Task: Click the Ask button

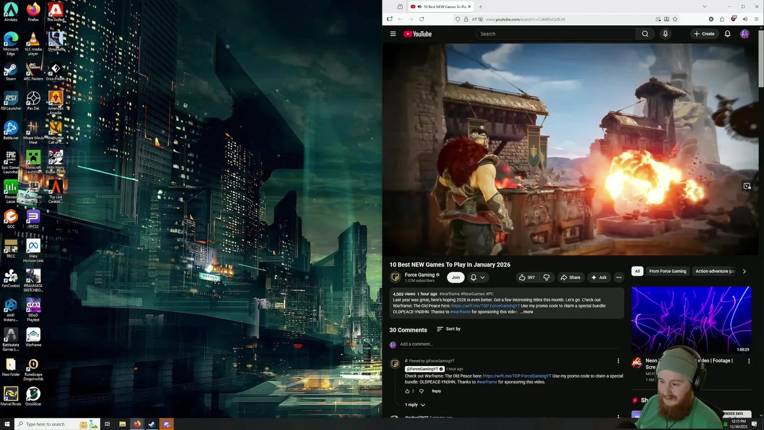Action: tap(599, 277)
